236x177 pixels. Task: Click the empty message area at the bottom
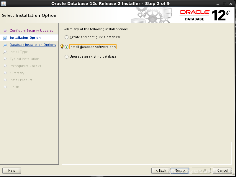click(146, 153)
